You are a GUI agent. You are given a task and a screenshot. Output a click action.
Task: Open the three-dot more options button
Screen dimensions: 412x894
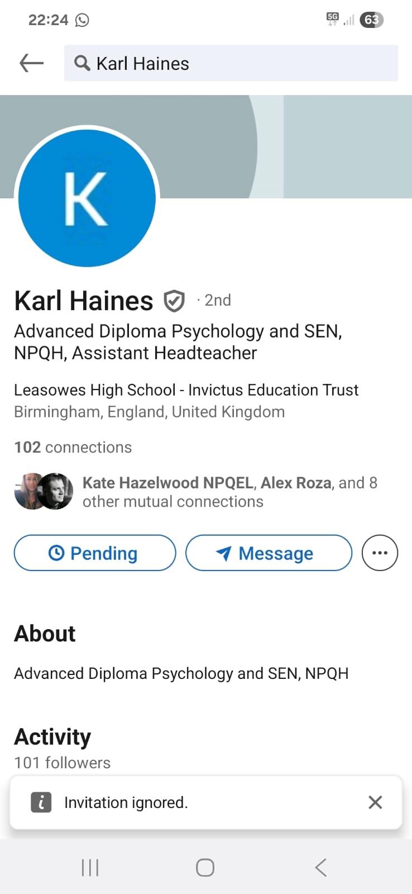(x=380, y=553)
